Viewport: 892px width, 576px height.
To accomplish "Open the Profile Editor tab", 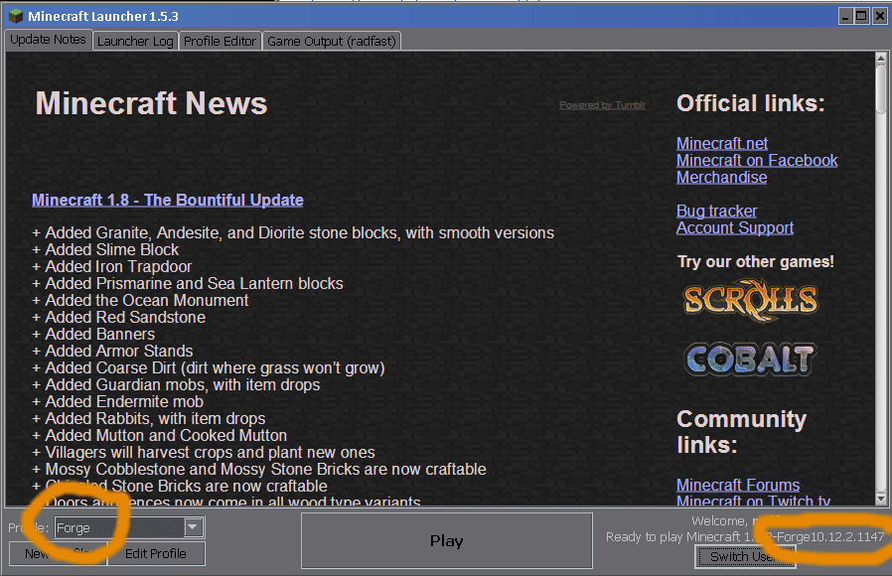I will coord(221,41).
